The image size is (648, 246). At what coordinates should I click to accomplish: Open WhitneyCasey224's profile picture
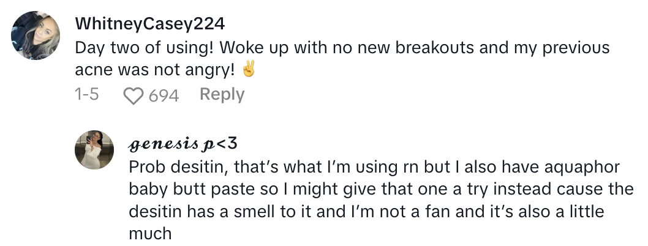coord(36,35)
